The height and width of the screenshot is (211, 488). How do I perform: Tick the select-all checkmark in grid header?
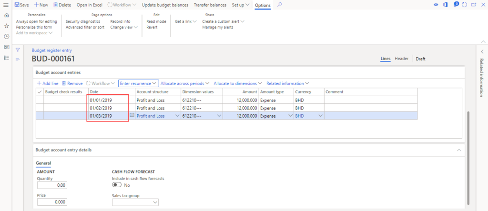[40, 92]
